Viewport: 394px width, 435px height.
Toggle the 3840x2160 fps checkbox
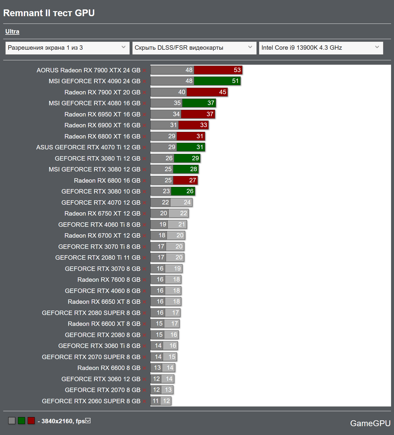tap(88, 421)
